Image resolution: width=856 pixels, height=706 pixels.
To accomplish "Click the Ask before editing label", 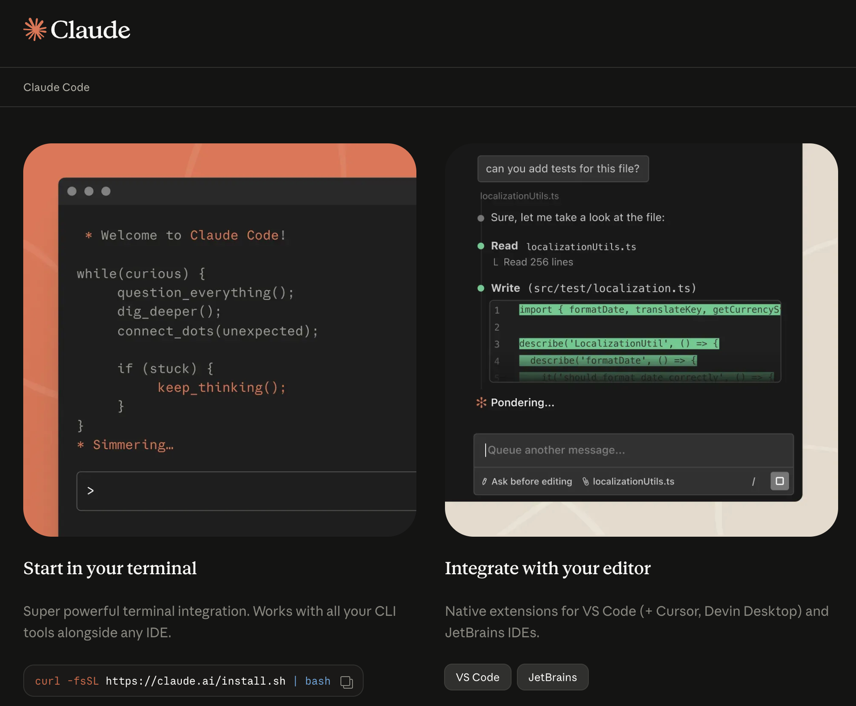I will (532, 482).
